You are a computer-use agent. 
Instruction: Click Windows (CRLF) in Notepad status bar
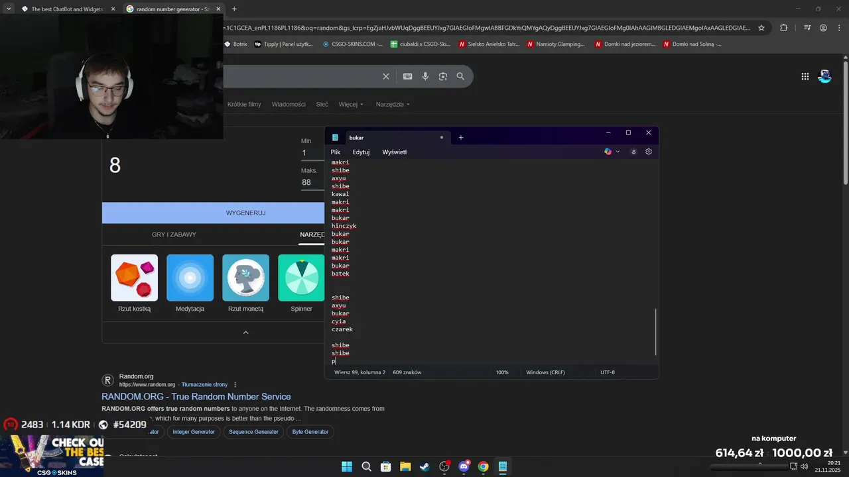pos(545,372)
